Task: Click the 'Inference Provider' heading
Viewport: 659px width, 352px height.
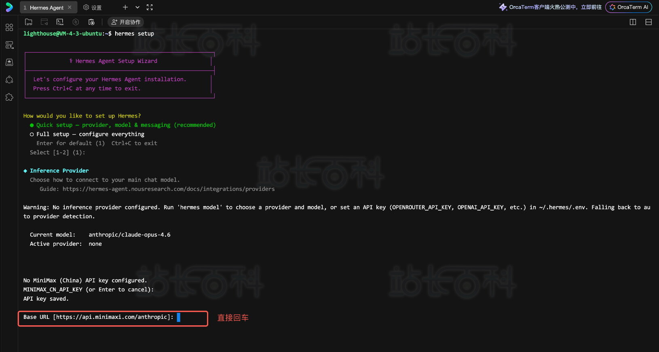Action: click(59, 171)
